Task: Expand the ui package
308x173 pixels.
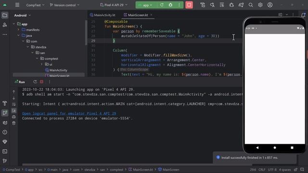Action: click(x=42, y=64)
